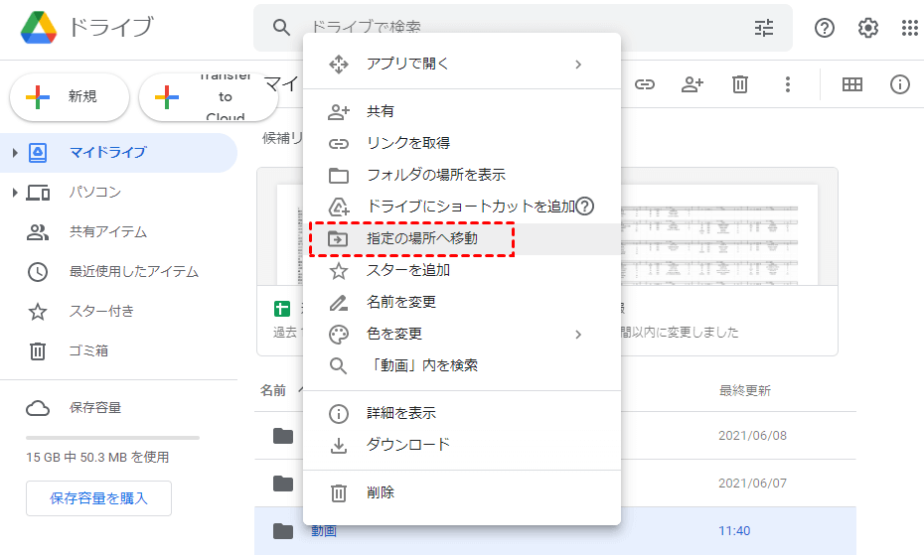The height and width of the screenshot is (555, 924).
Task: Choose 詳細を表示 in context menu
Action: point(461,414)
